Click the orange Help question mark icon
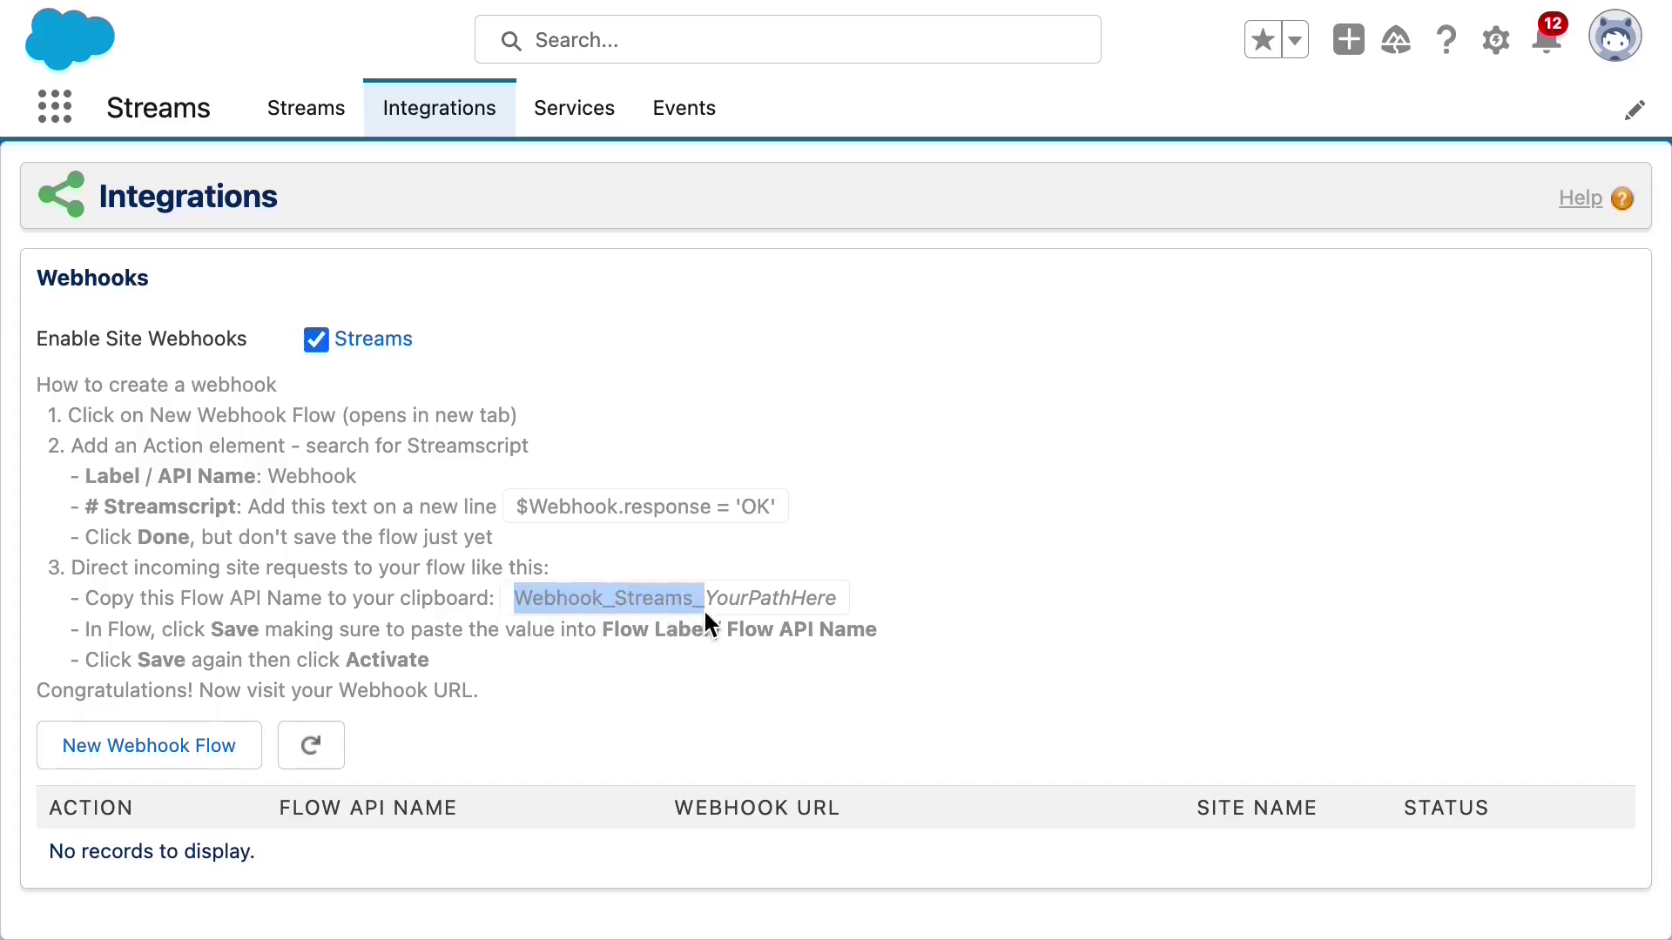Screen dimensions: 1672x940 (1622, 198)
